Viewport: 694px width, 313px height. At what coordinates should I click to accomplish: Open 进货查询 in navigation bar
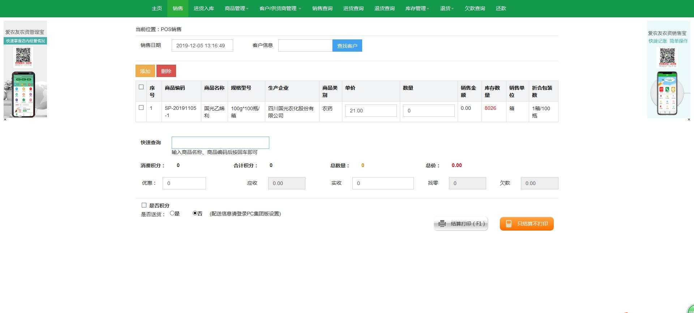point(354,8)
